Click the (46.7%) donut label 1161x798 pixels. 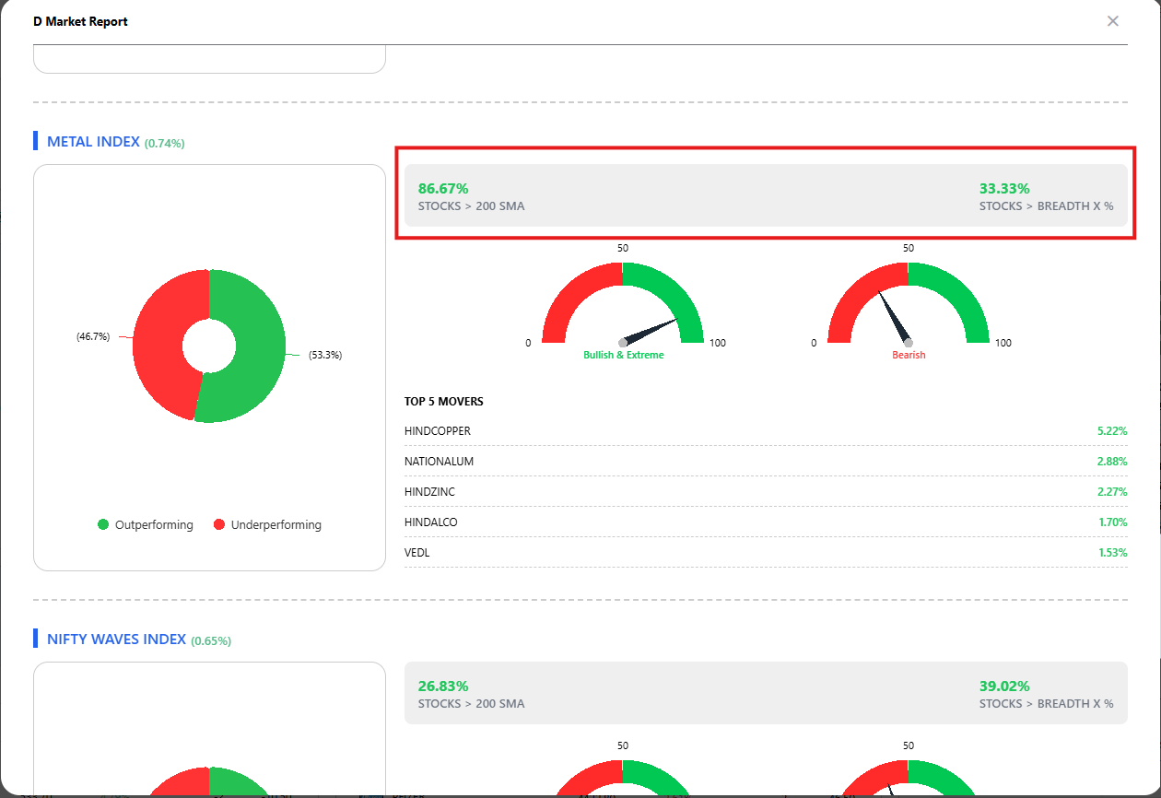pos(93,337)
